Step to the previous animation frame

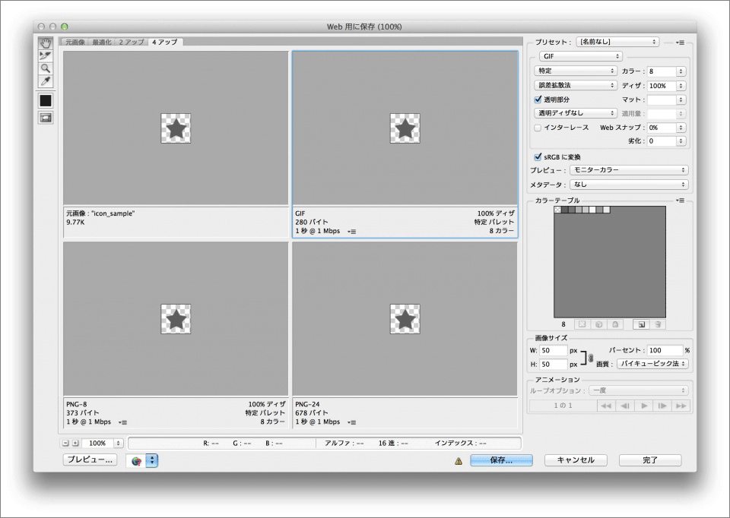[x=625, y=406]
